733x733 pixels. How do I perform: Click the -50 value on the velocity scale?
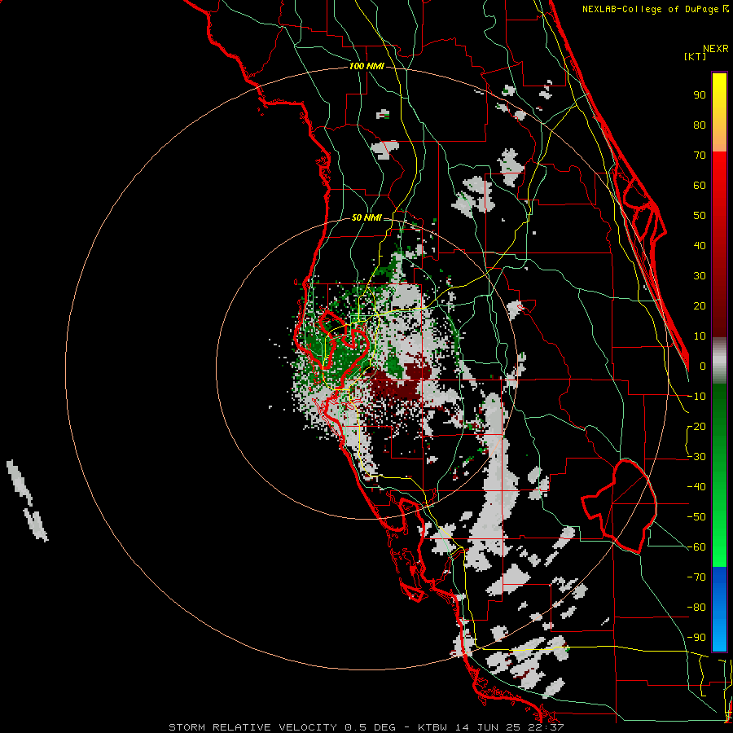[696, 517]
